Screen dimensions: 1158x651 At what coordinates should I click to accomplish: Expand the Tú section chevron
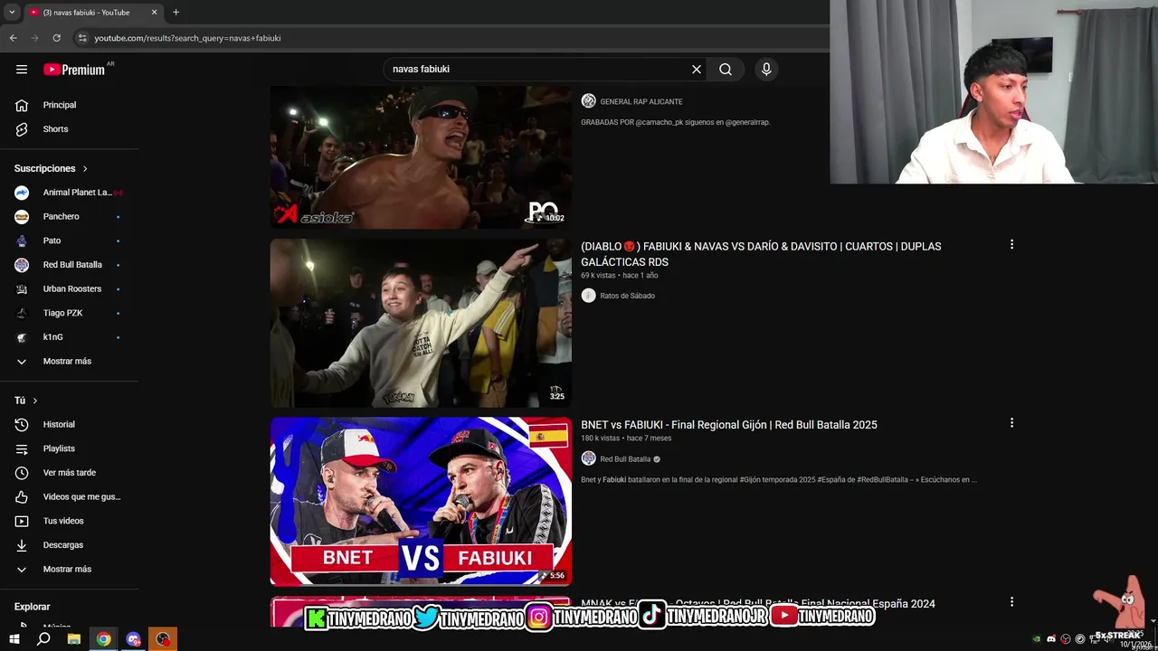pos(35,401)
